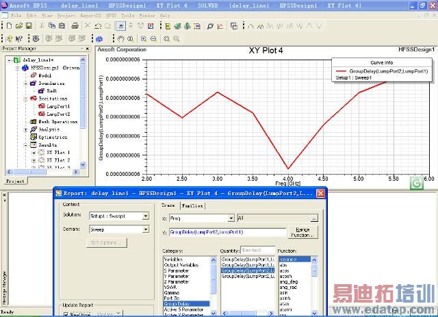Open the Edit menu

coord(31,16)
